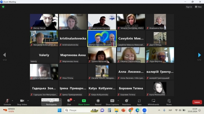This screenshot has width=204, height=114.
Task: Open Notes
Action: pyautogui.click(x=169, y=102)
